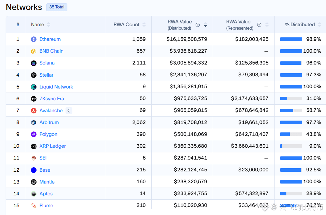Click the Base blue circle icon

click(34, 170)
